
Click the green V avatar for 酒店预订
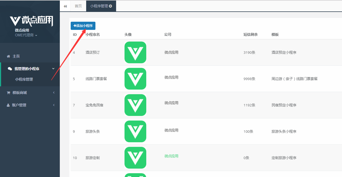tap(135, 52)
